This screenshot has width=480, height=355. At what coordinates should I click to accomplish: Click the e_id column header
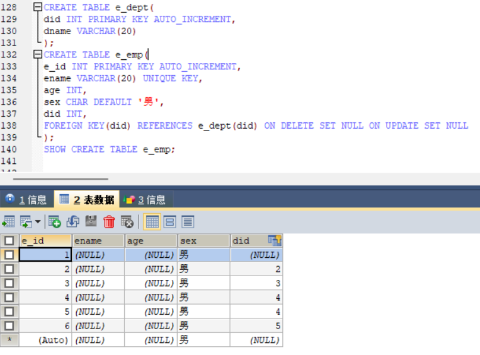45,241
